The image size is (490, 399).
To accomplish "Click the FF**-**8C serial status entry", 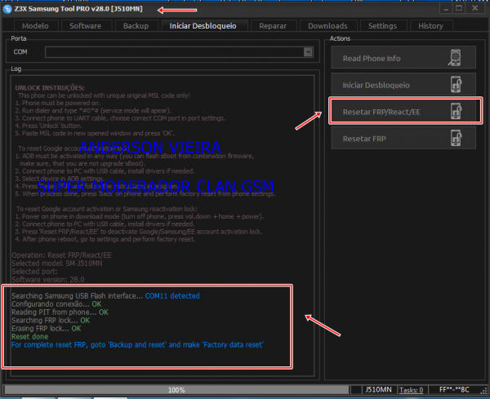I will coord(454,390).
